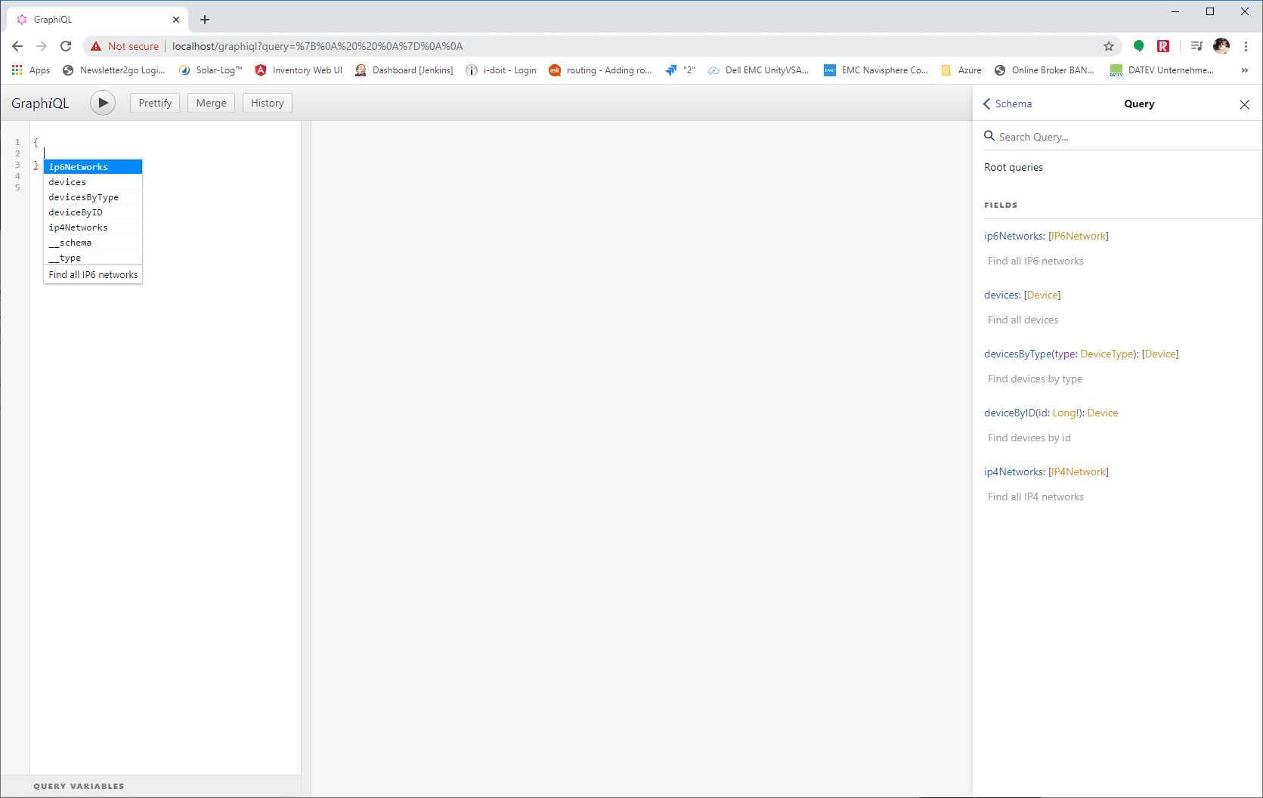The width and height of the screenshot is (1263, 798).
Task: Open the browser profile avatar
Action: [1221, 46]
